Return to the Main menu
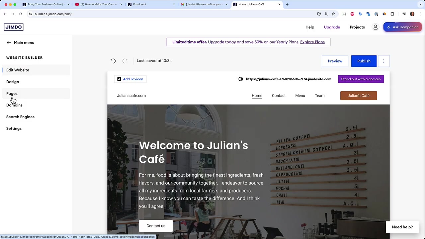The height and width of the screenshot is (239, 425). pyautogui.click(x=24, y=42)
